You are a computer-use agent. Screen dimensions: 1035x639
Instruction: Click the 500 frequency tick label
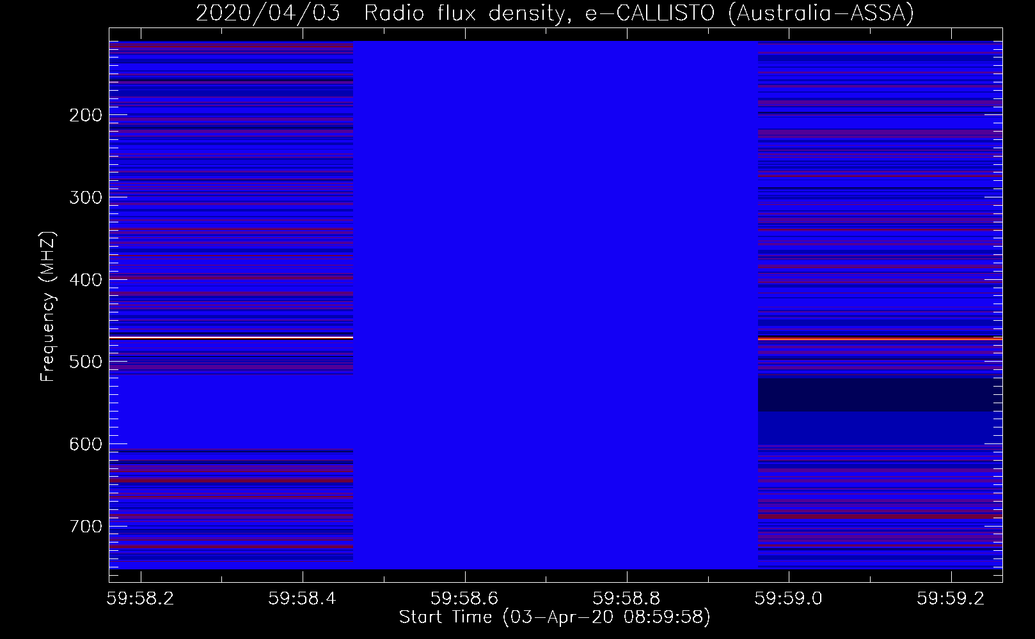pyautogui.click(x=86, y=362)
